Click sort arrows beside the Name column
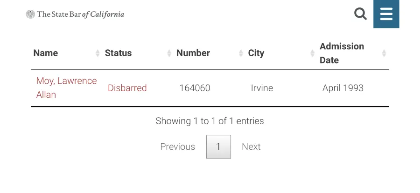Screen dimensions: 420x193 click(x=98, y=53)
